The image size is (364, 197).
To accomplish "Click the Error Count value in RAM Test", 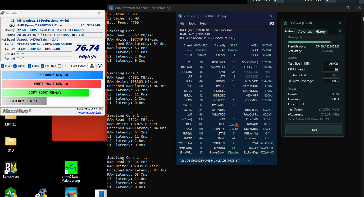I will 338,104.
